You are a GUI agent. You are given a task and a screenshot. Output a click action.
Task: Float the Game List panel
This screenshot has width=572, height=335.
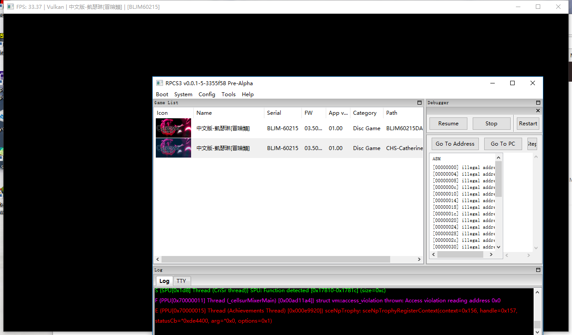tap(419, 103)
